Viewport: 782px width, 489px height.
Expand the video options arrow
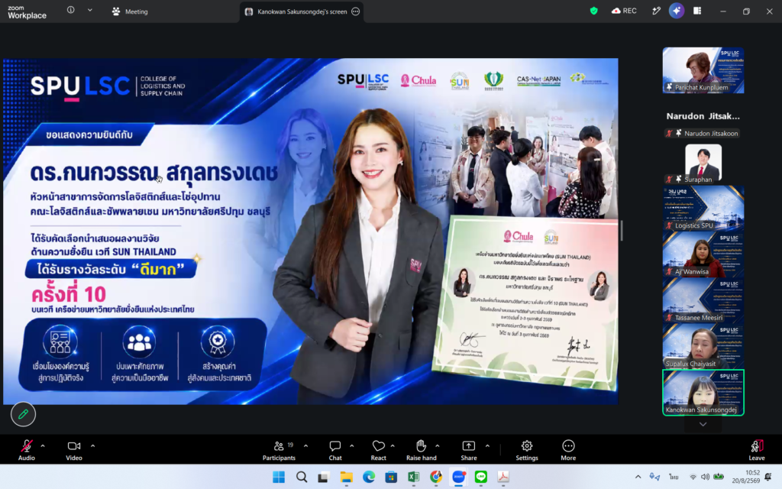point(92,445)
